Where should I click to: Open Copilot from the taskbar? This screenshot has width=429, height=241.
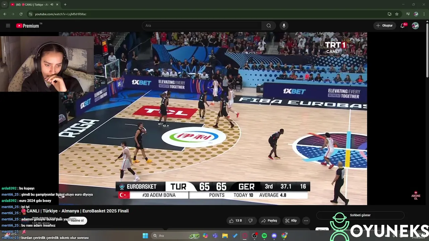[x=205, y=236]
